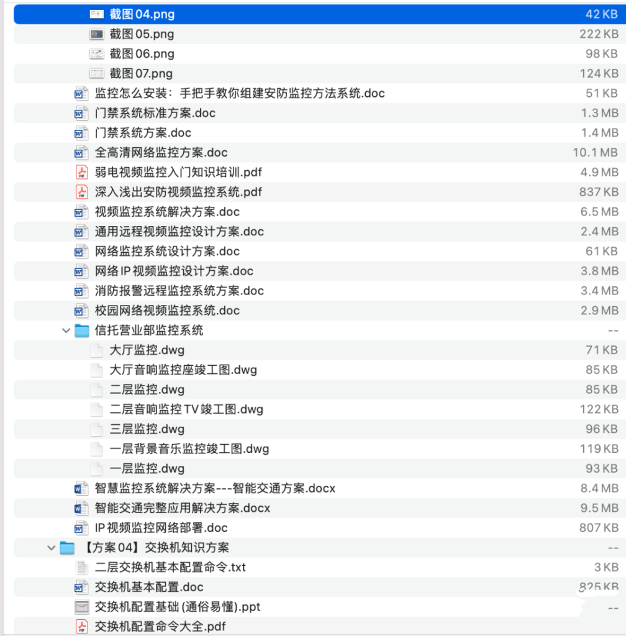Click the text file icon for 二层交换机基本配置命令.txt
This screenshot has width=626, height=636.
(x=80, y=567)
